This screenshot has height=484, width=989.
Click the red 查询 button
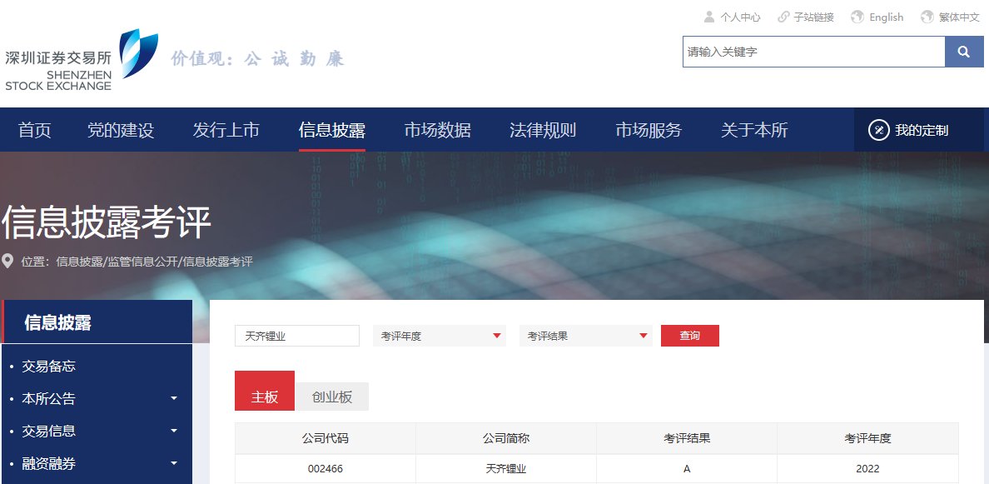pos(690,336)
